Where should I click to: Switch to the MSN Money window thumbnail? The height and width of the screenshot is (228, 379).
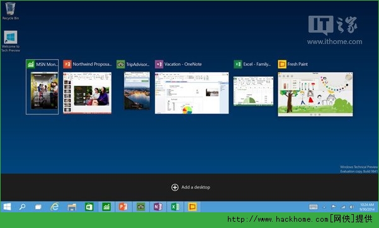pos(44,91)
